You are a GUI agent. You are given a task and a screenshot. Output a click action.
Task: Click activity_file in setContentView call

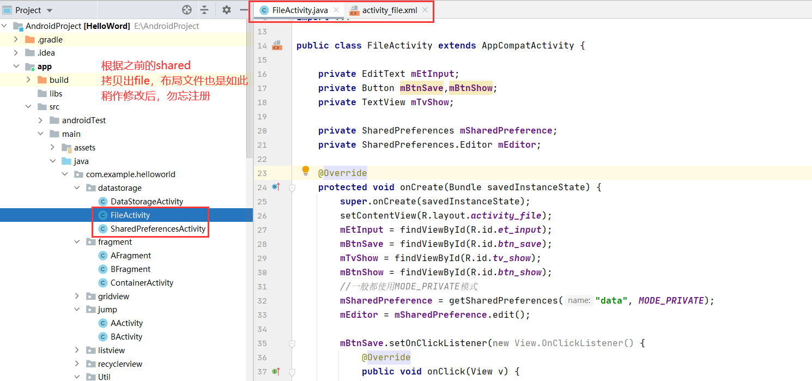pos(506,216)
